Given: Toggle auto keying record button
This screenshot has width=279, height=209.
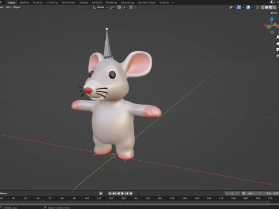Looking at the screenshot, I should click(101, 193).
